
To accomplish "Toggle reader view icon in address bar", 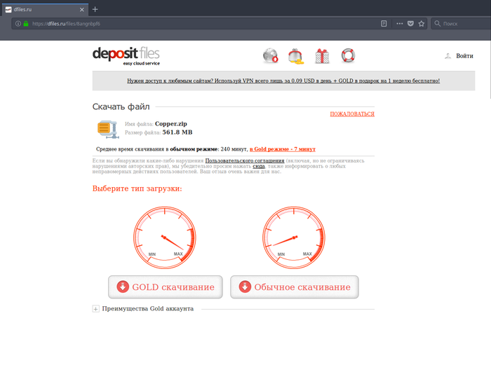I will (x=384, y=23).
